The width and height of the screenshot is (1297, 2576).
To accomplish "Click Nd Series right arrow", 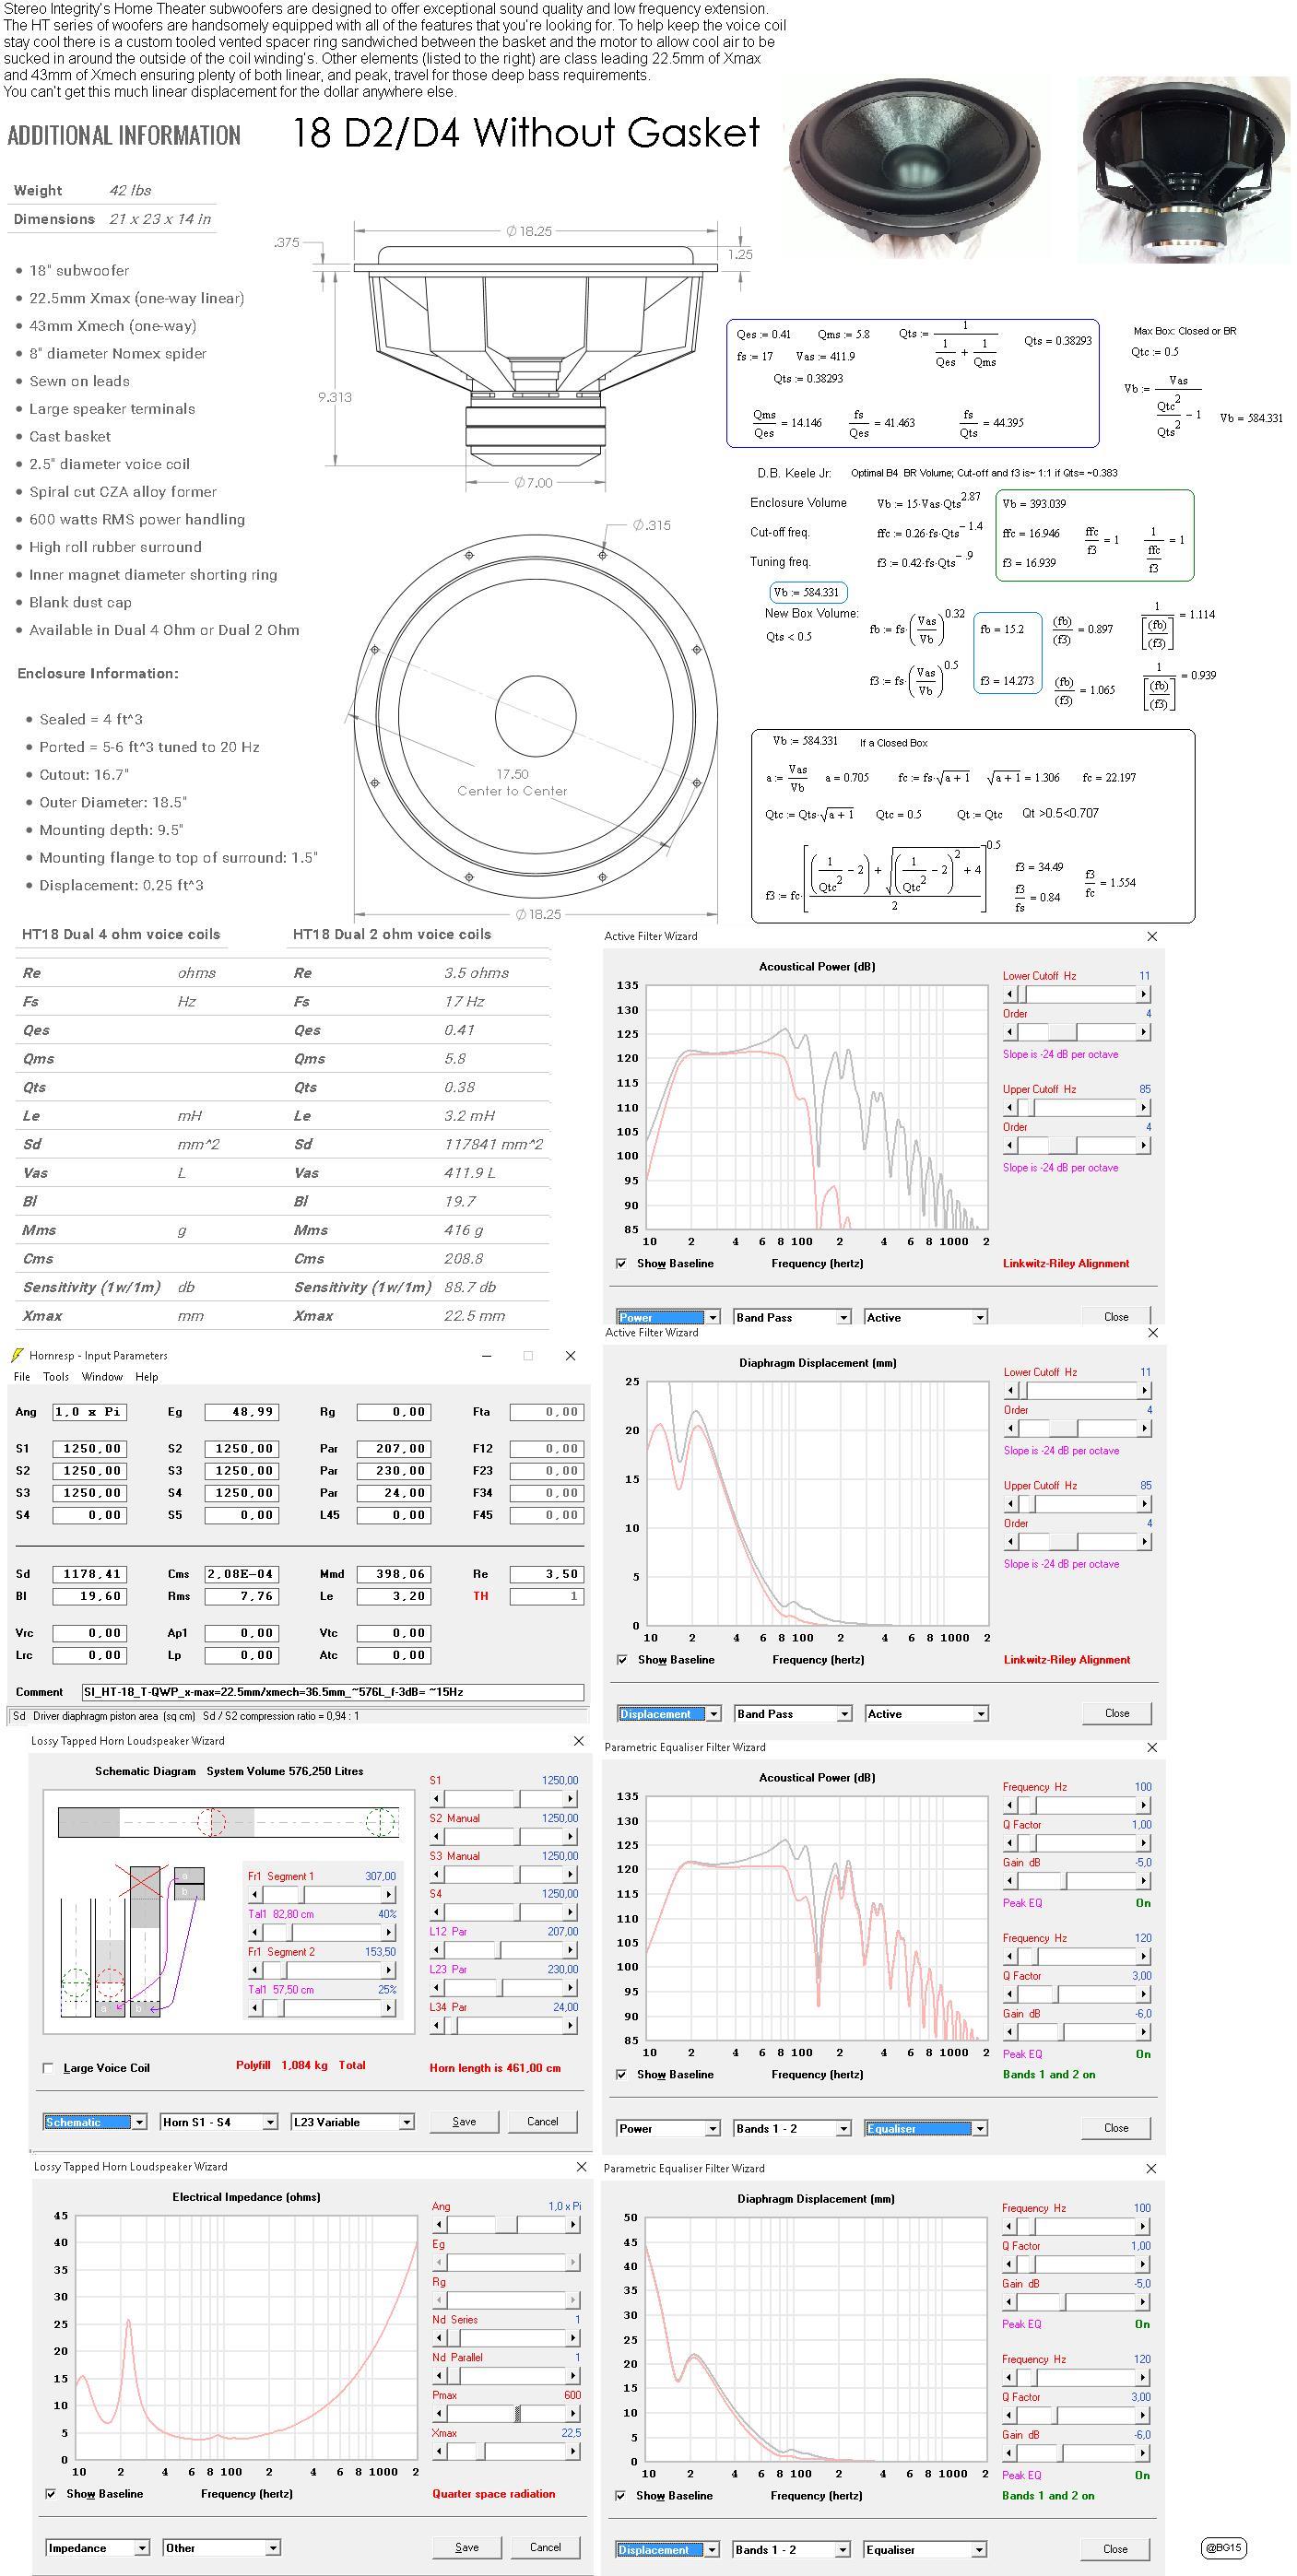I will 573,2337.
